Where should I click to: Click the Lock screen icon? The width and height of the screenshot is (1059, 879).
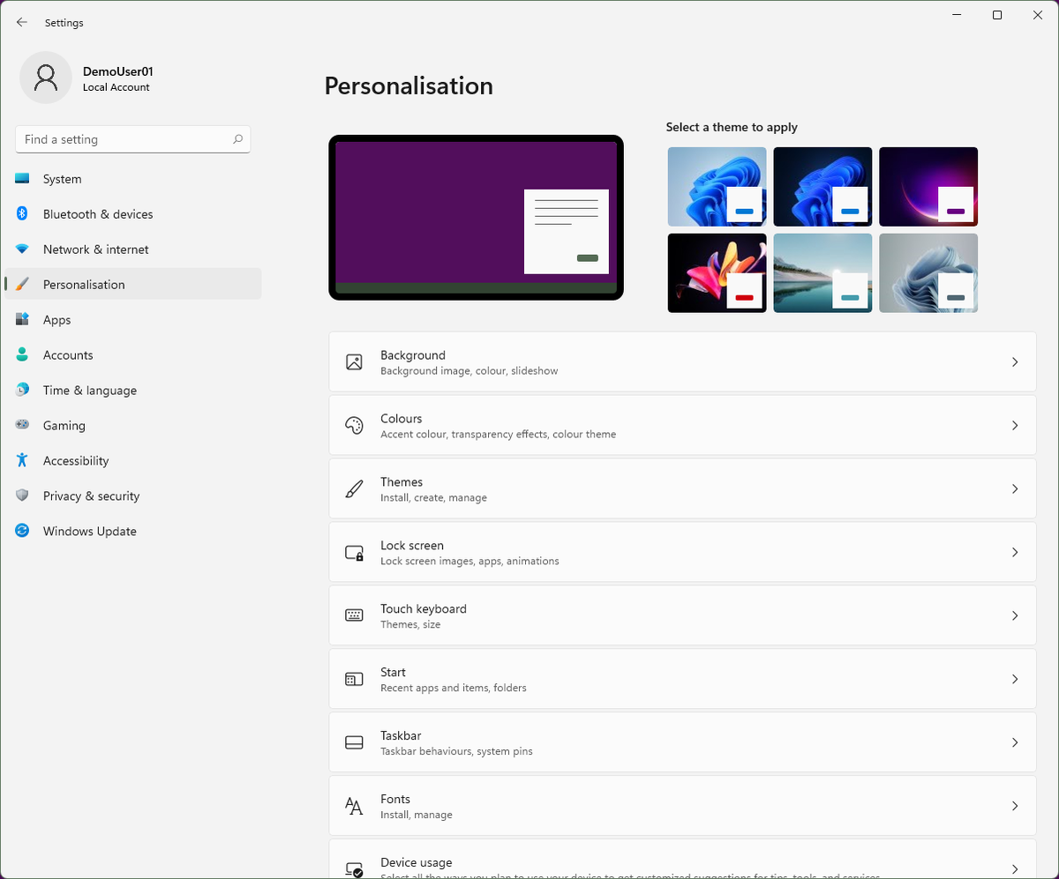pyautogui.click(x=354, y=553)
